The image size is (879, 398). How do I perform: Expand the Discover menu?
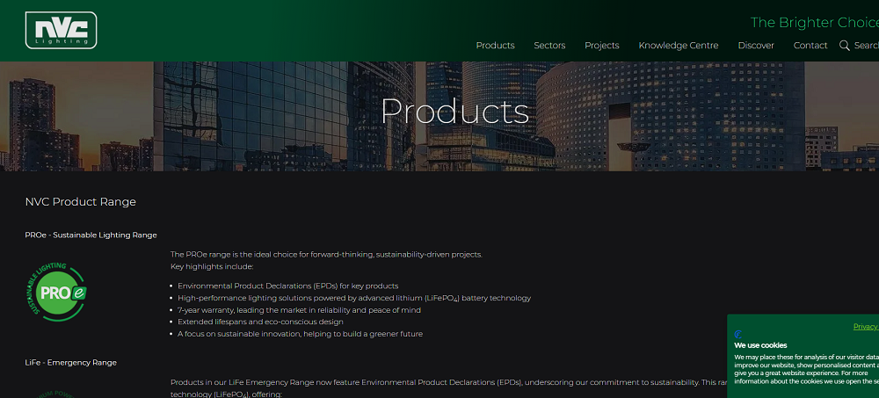point(756,46)
